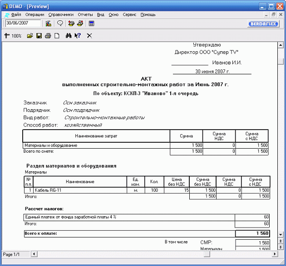The height and width of the screenshot is (266, 286).
Task: Click the second yellow box-with-arrow toolbar icon
Action: 80,23
